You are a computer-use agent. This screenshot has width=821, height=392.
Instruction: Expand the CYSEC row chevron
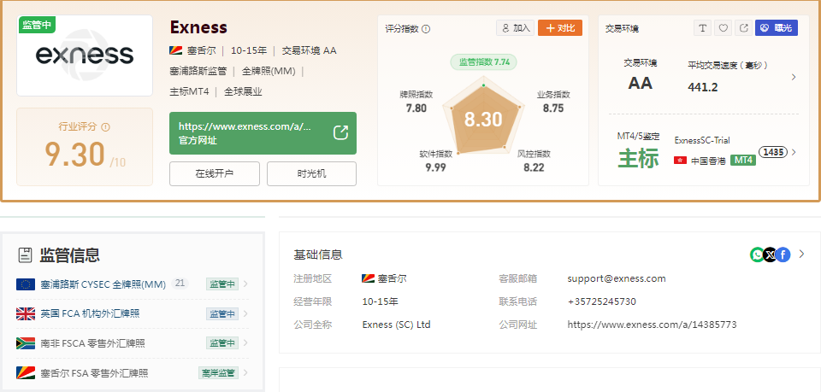tap(245, 284)
